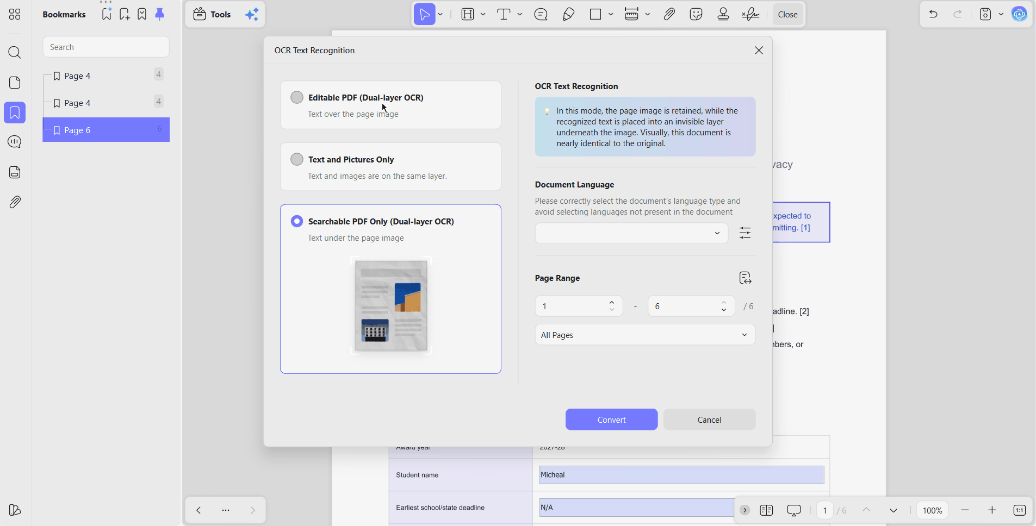The image size is (1036, 526).
Task: Open the comments panel icon in sidebar
Action: pos(15,142)
